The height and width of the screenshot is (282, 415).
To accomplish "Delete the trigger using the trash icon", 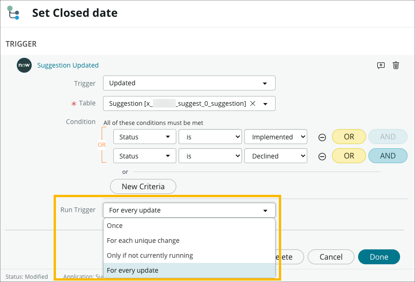I will 396,66.
